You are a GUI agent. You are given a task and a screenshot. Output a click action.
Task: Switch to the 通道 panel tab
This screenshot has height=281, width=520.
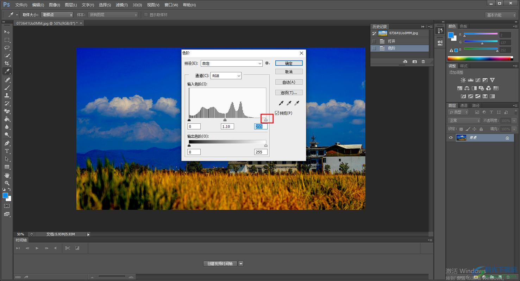[464, 105]
